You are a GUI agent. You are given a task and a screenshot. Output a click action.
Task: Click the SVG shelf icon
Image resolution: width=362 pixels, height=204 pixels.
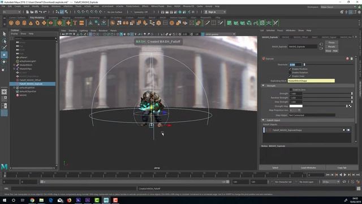(x=81, y=23)
